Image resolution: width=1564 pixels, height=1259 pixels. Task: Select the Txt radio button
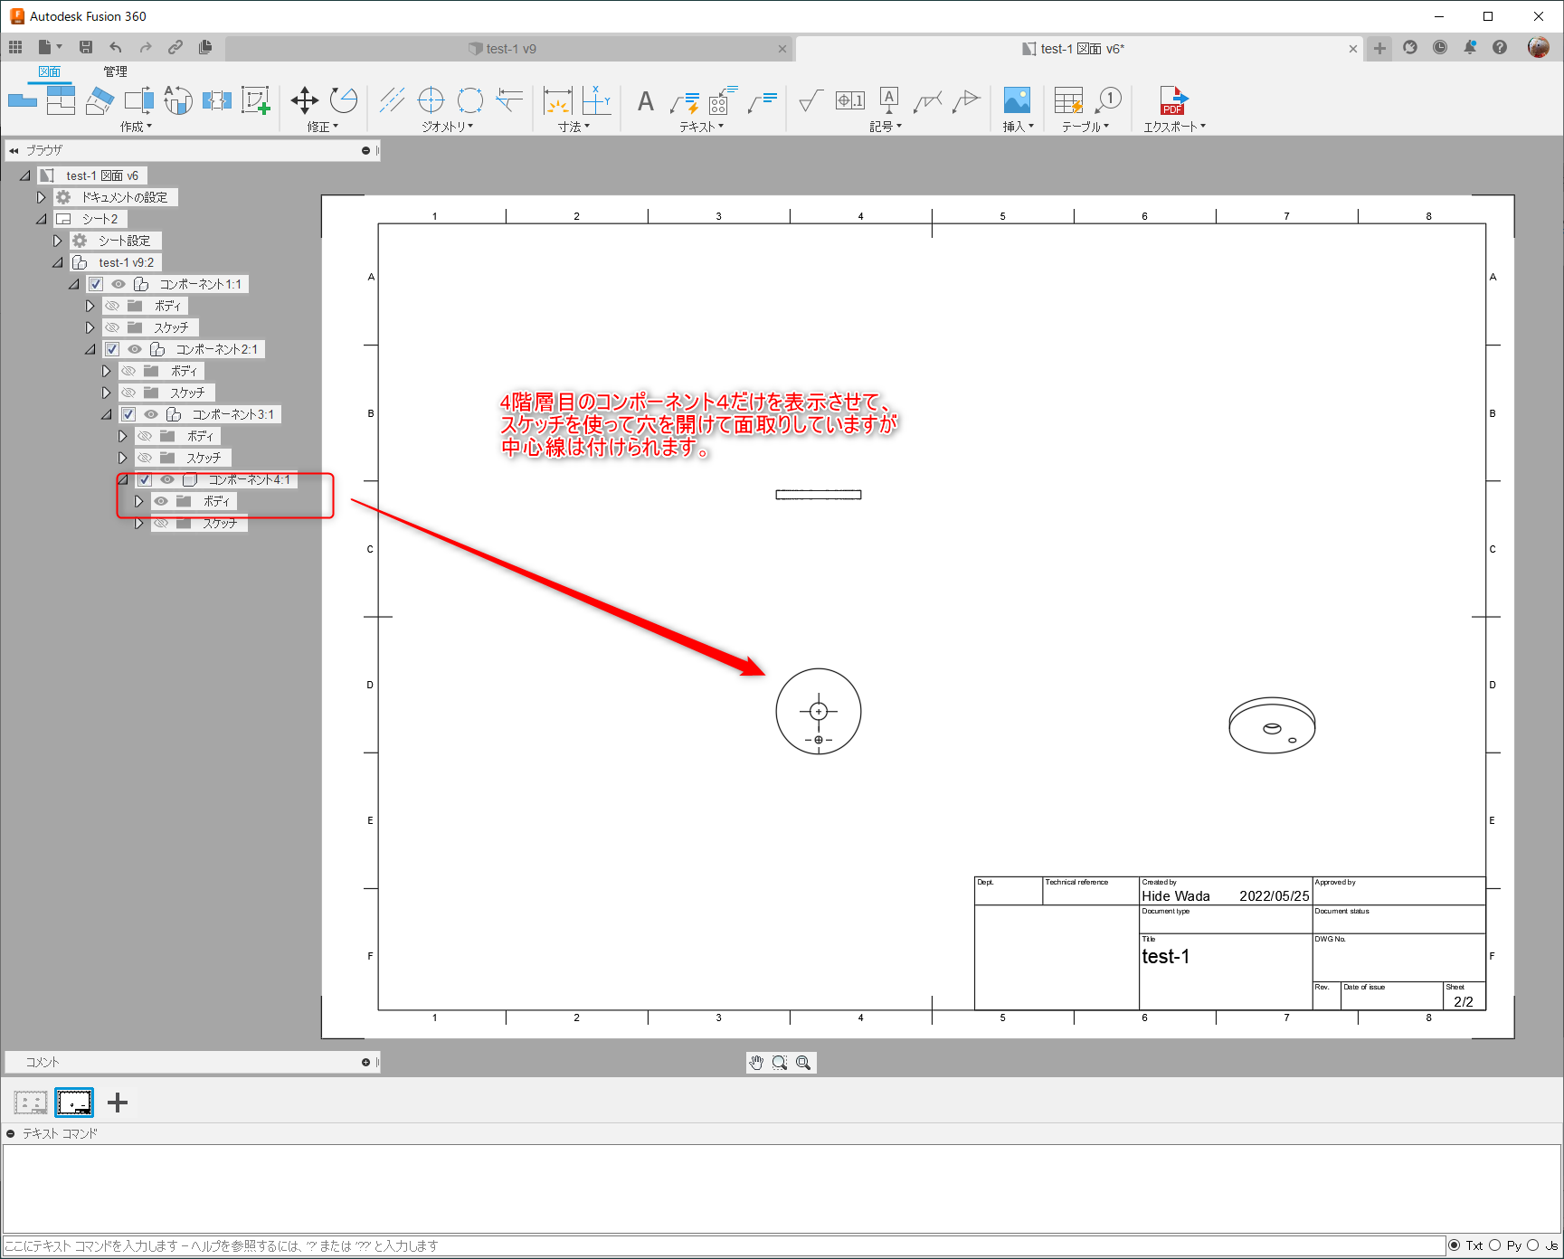click(x=1455, y=1245)
